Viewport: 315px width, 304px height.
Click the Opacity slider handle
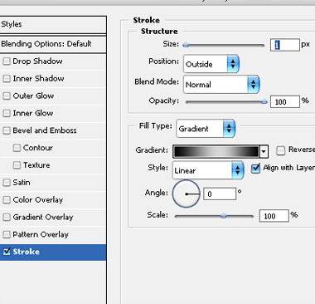coord(264,101)
